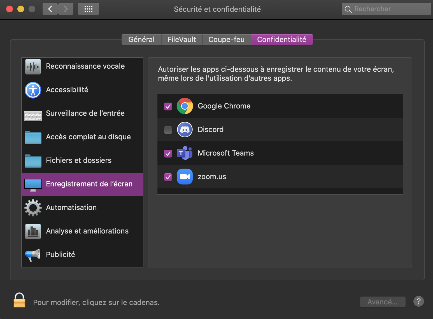
Task: Click the Google Chrome app icon
Action: point(185,106)
